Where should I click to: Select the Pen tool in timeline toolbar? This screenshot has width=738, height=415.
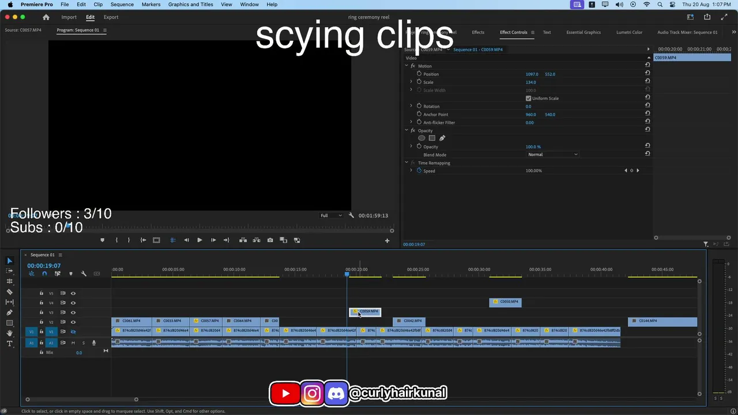pyautogui.click(x=9, y=312)
